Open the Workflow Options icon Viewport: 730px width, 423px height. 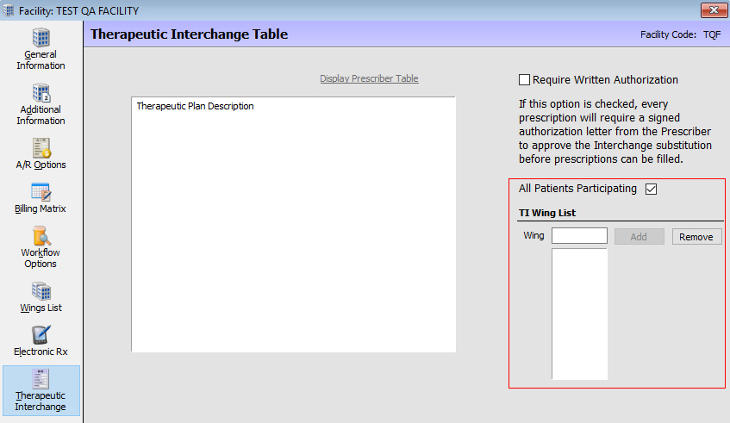tap(41, 236)
